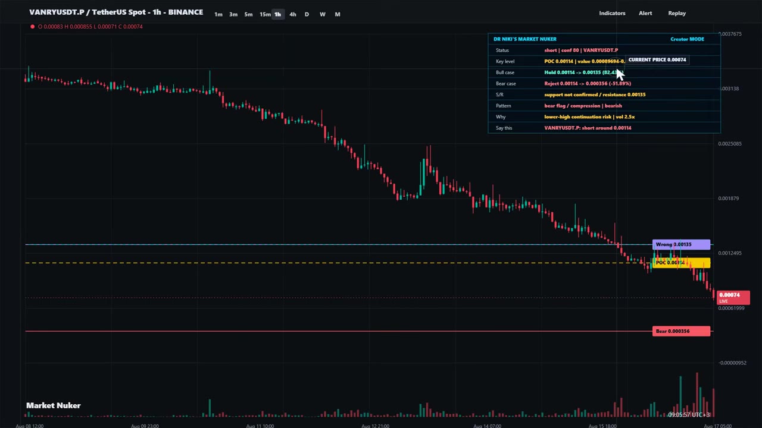Click the POC 0.00114 level label

[x=681, y=263]
